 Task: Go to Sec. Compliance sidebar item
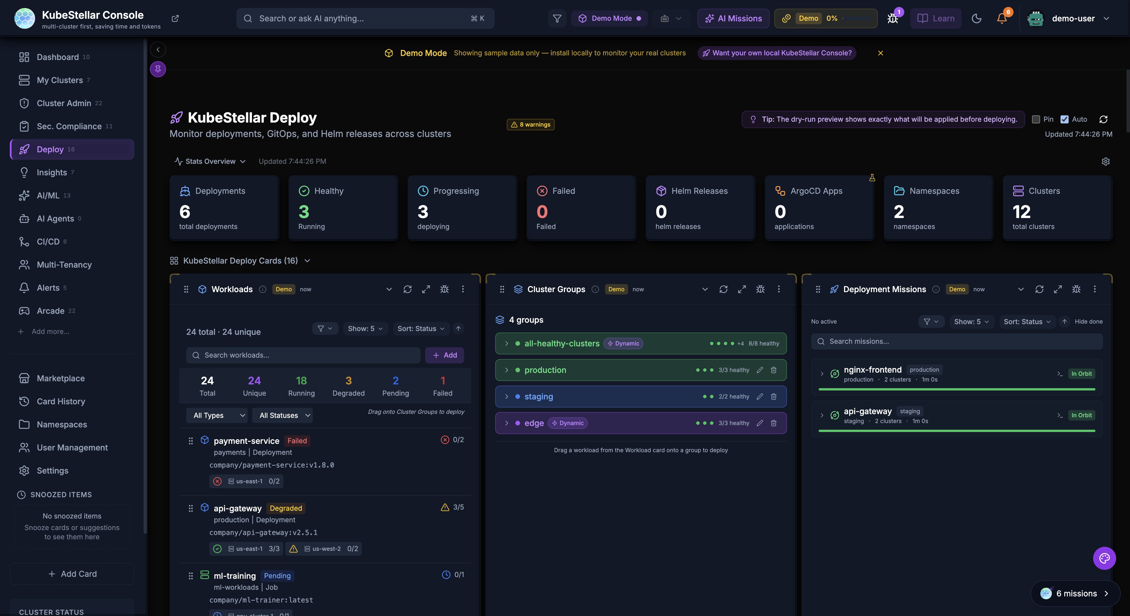[69, 126]
